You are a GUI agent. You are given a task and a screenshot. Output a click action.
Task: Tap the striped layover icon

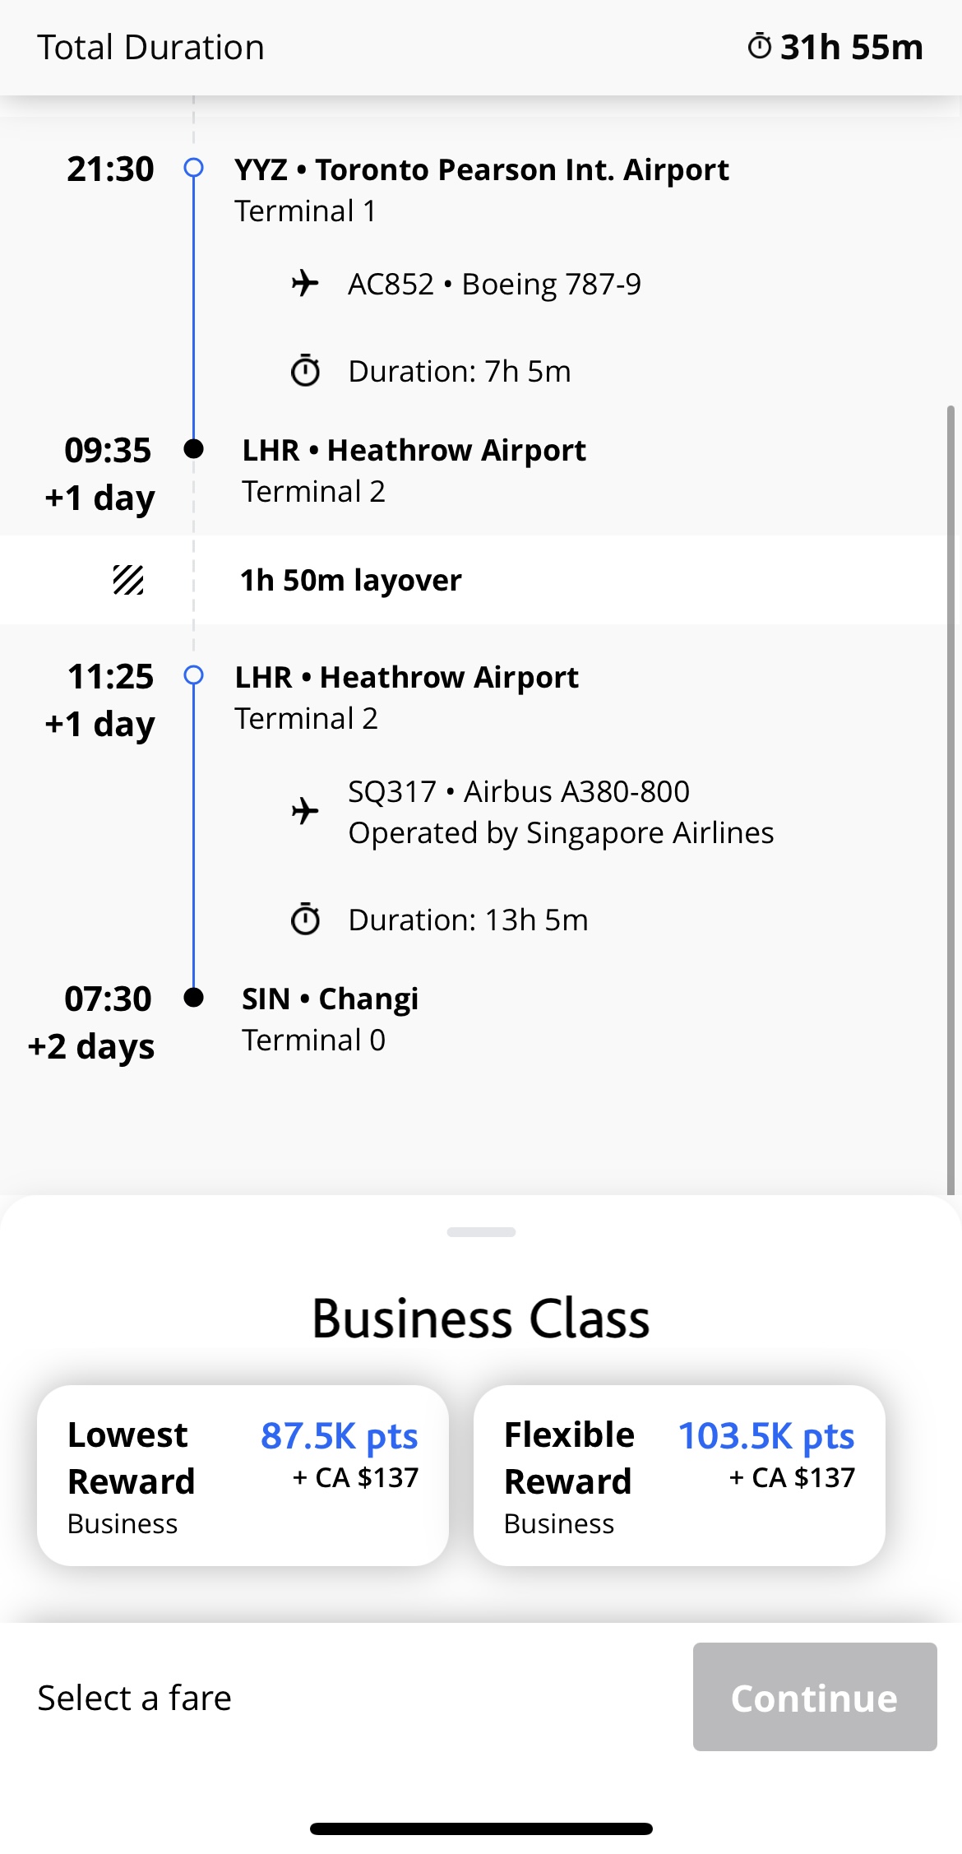[x=128, y=580]
